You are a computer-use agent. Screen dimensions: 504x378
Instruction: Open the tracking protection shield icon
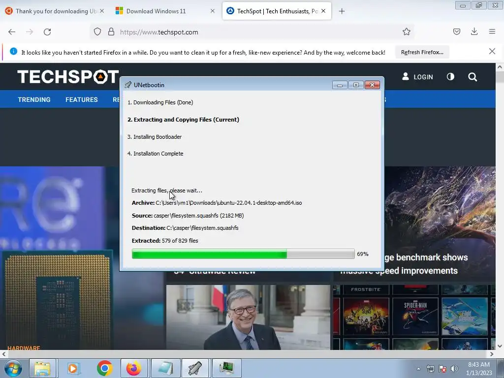tap(97, 32)
